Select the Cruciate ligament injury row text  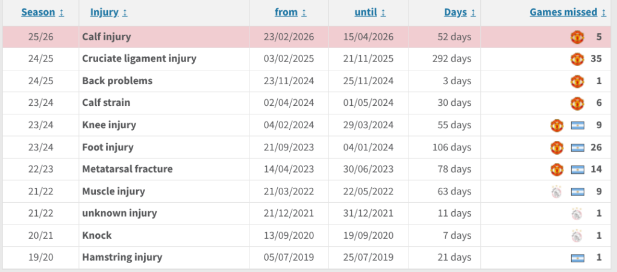coord(139,59)
